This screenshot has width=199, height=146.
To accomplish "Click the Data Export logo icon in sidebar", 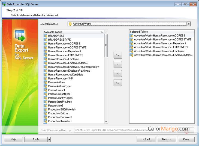I will point(20,36).
